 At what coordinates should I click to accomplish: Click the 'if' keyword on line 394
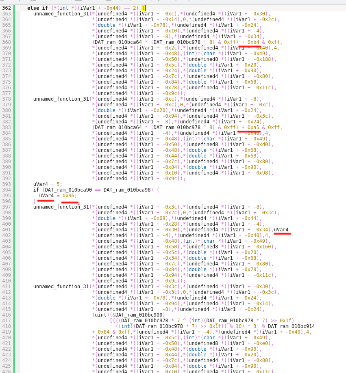point(36,190)
